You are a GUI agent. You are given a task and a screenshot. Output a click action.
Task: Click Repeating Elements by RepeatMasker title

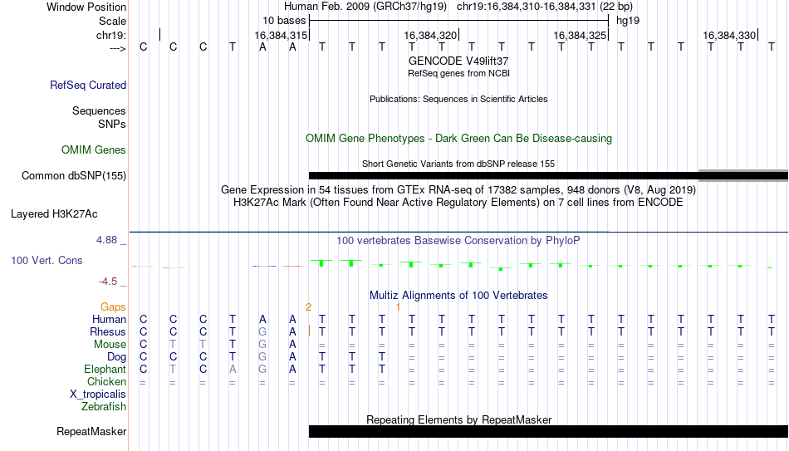[458, 419]
